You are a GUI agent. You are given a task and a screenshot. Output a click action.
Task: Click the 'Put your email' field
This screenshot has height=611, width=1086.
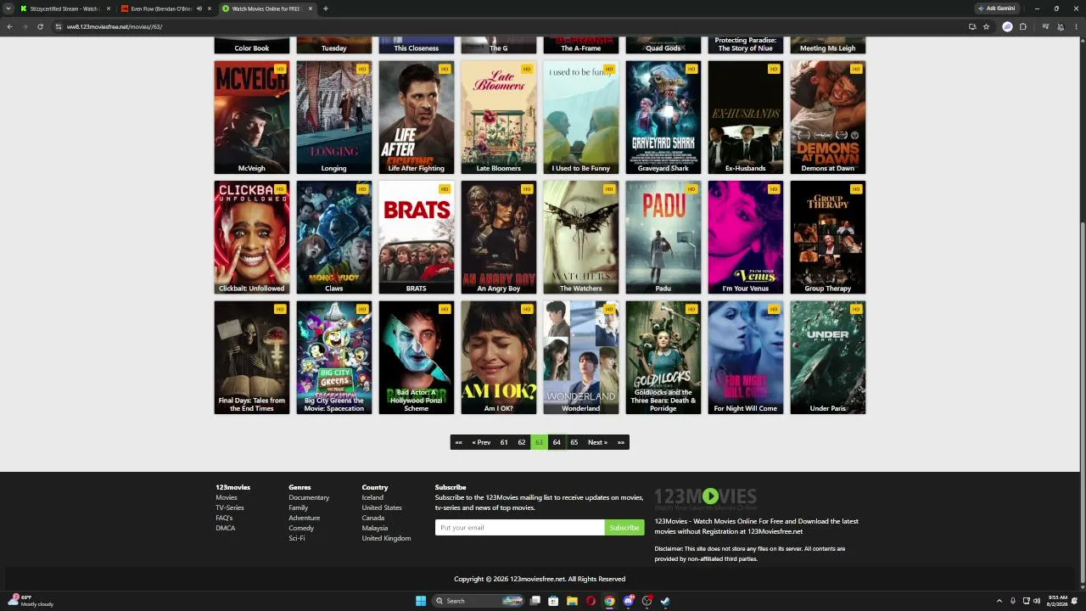(x=520, y=528)
